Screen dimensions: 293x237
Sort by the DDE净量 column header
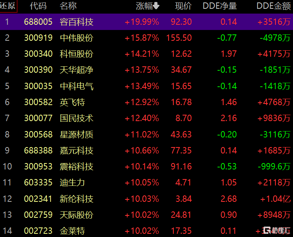[x=220, y=6]
